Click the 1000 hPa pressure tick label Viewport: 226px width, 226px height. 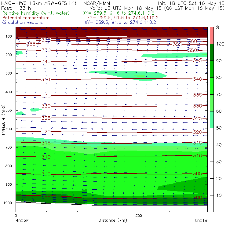point(8,203)
